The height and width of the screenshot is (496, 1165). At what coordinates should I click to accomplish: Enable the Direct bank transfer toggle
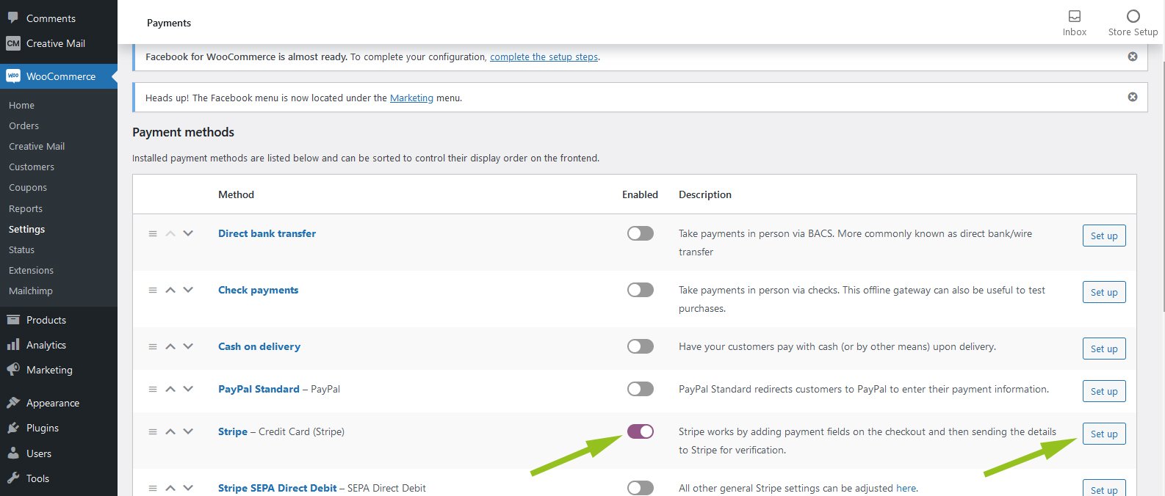[640, 233]
